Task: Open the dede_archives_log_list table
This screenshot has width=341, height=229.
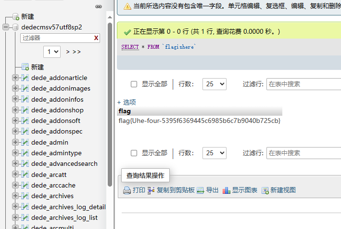Action: 64,217
